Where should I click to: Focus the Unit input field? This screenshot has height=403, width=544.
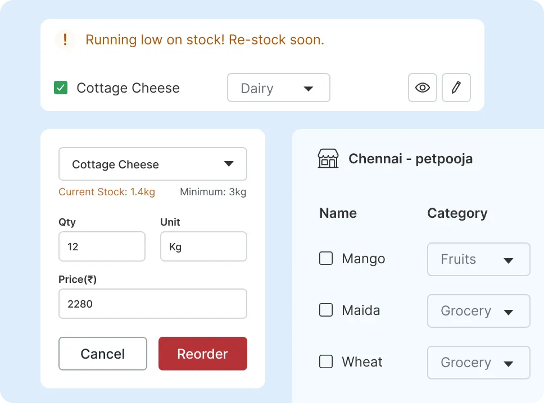(203, 246)
